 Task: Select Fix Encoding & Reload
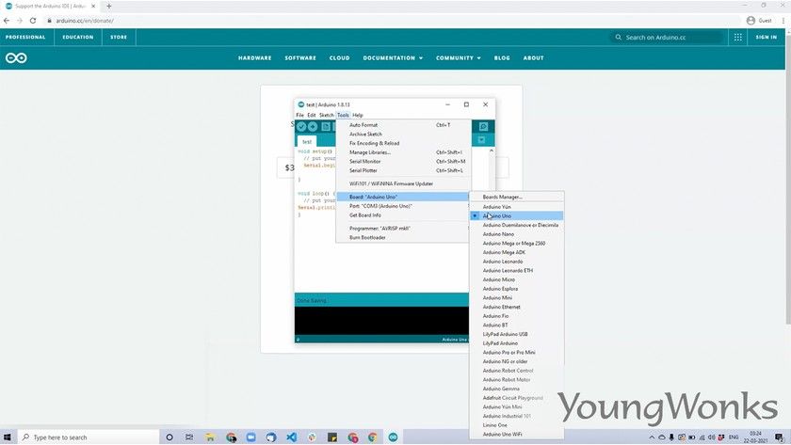tap(403, 143)
